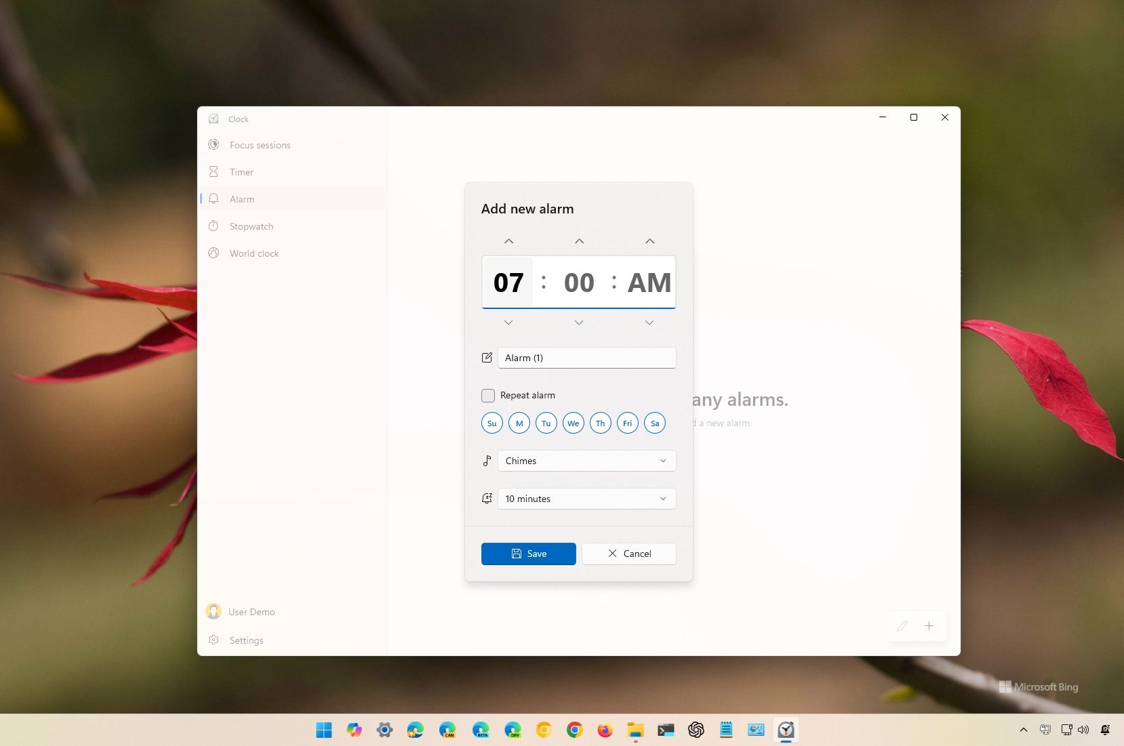The width and height of the screenshot is (1124, 746).
Task: Open Focus sessions from the sidebar
Action: click(x=260, y=145)
